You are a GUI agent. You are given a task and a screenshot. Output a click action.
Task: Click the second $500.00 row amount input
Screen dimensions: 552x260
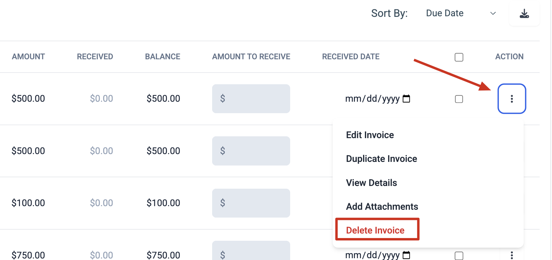coord(251,151)
